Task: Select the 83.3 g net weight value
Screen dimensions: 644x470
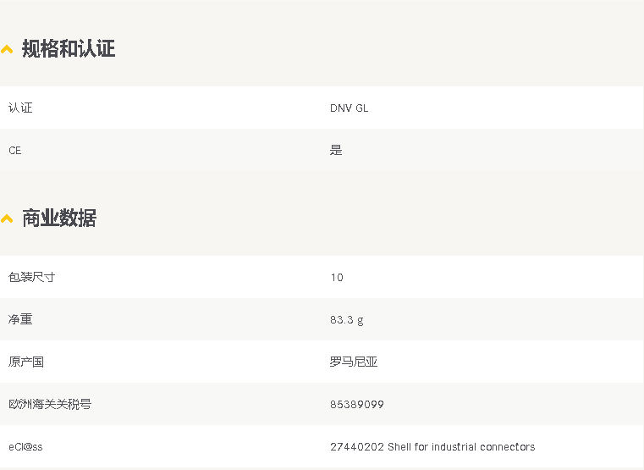Action: pos(347,320)
